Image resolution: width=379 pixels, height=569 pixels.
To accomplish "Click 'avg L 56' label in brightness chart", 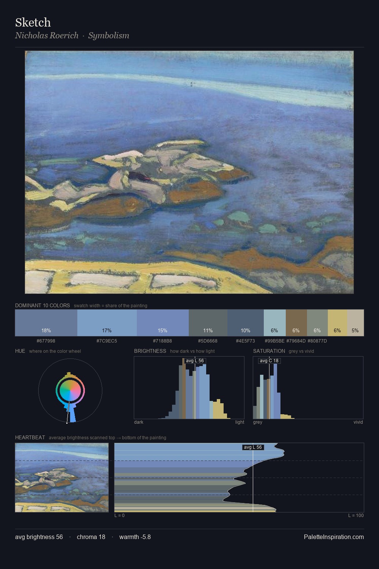I will point(195,361).
